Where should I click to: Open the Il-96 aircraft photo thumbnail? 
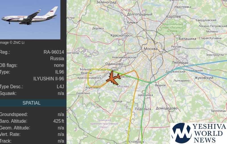click(30, 20)
